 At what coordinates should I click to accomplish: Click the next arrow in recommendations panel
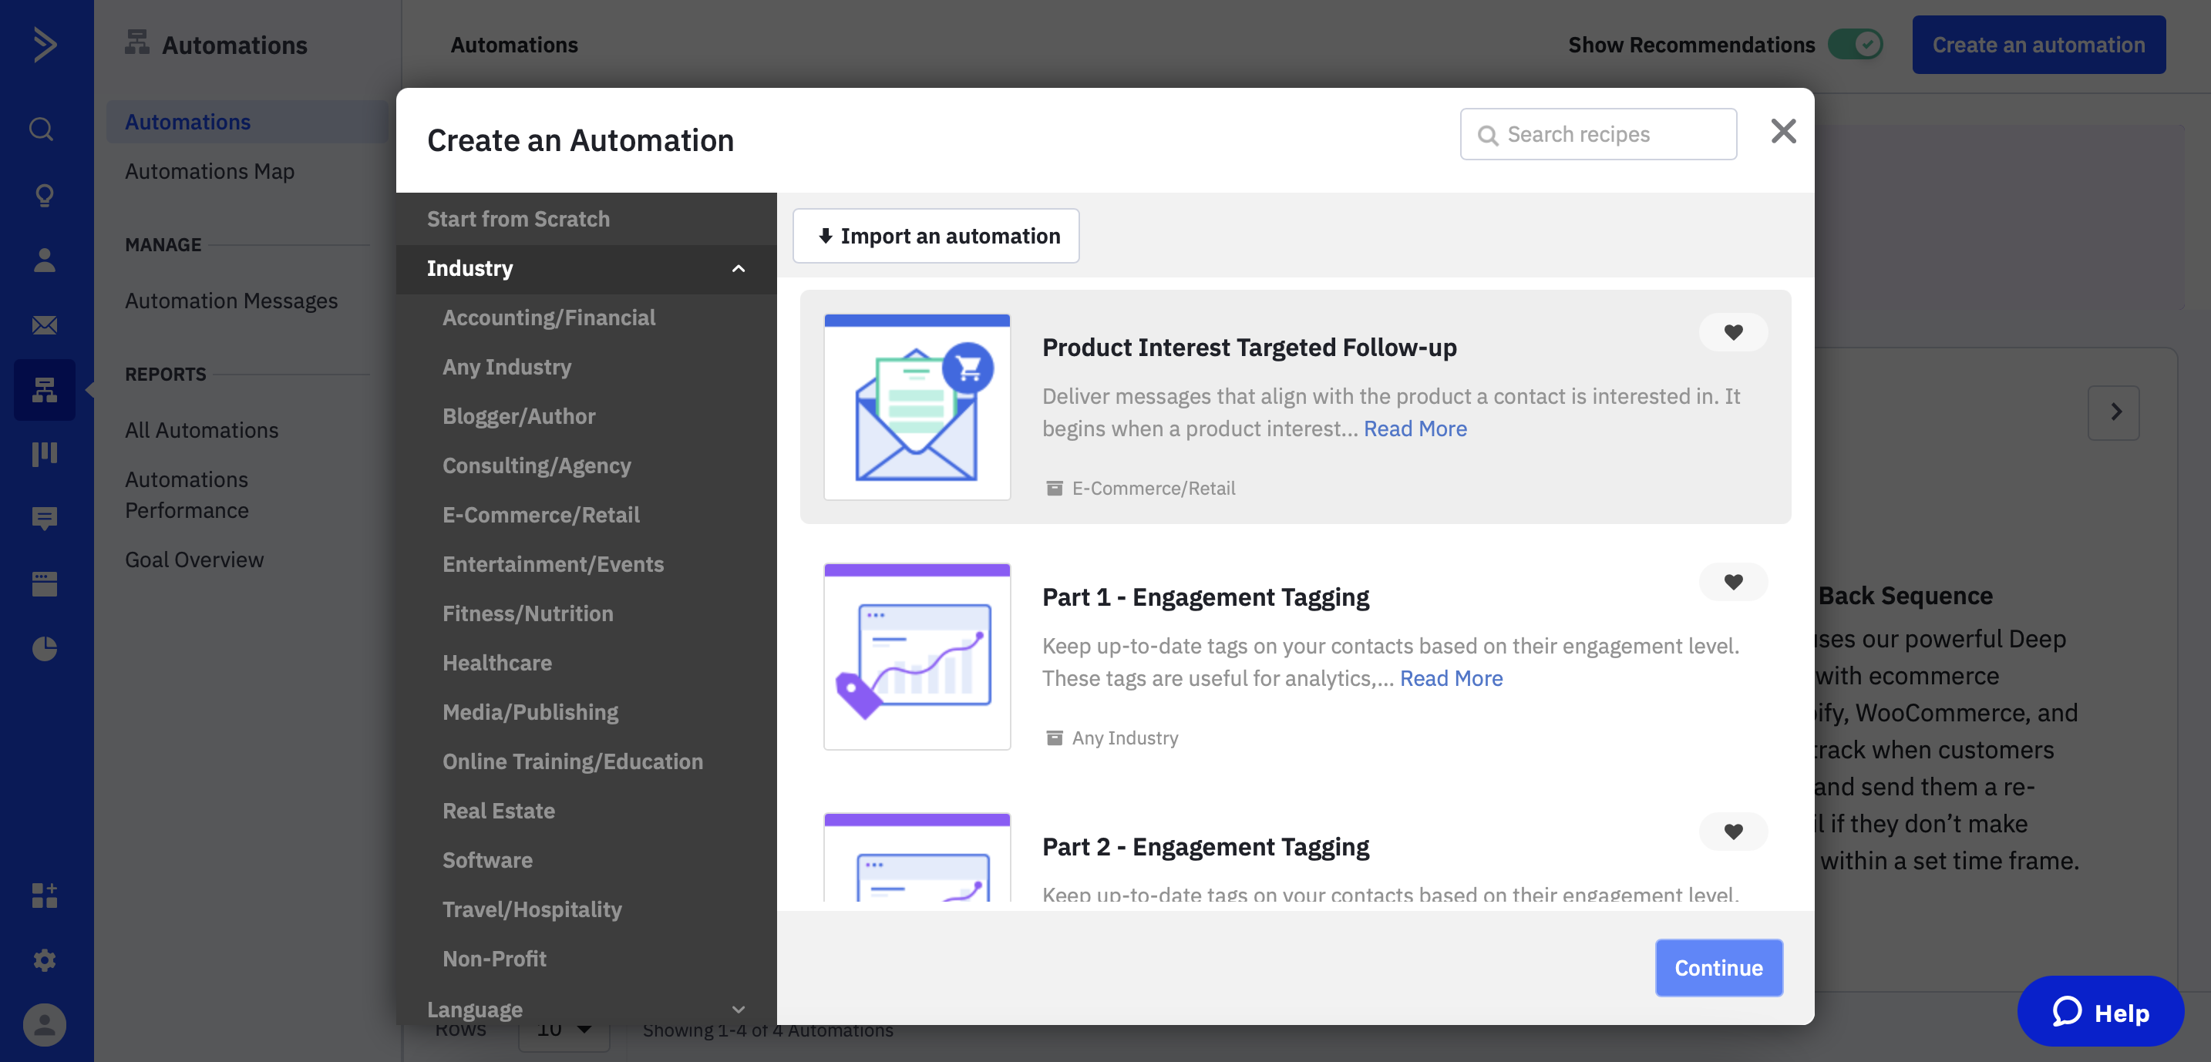[2112, 412]
